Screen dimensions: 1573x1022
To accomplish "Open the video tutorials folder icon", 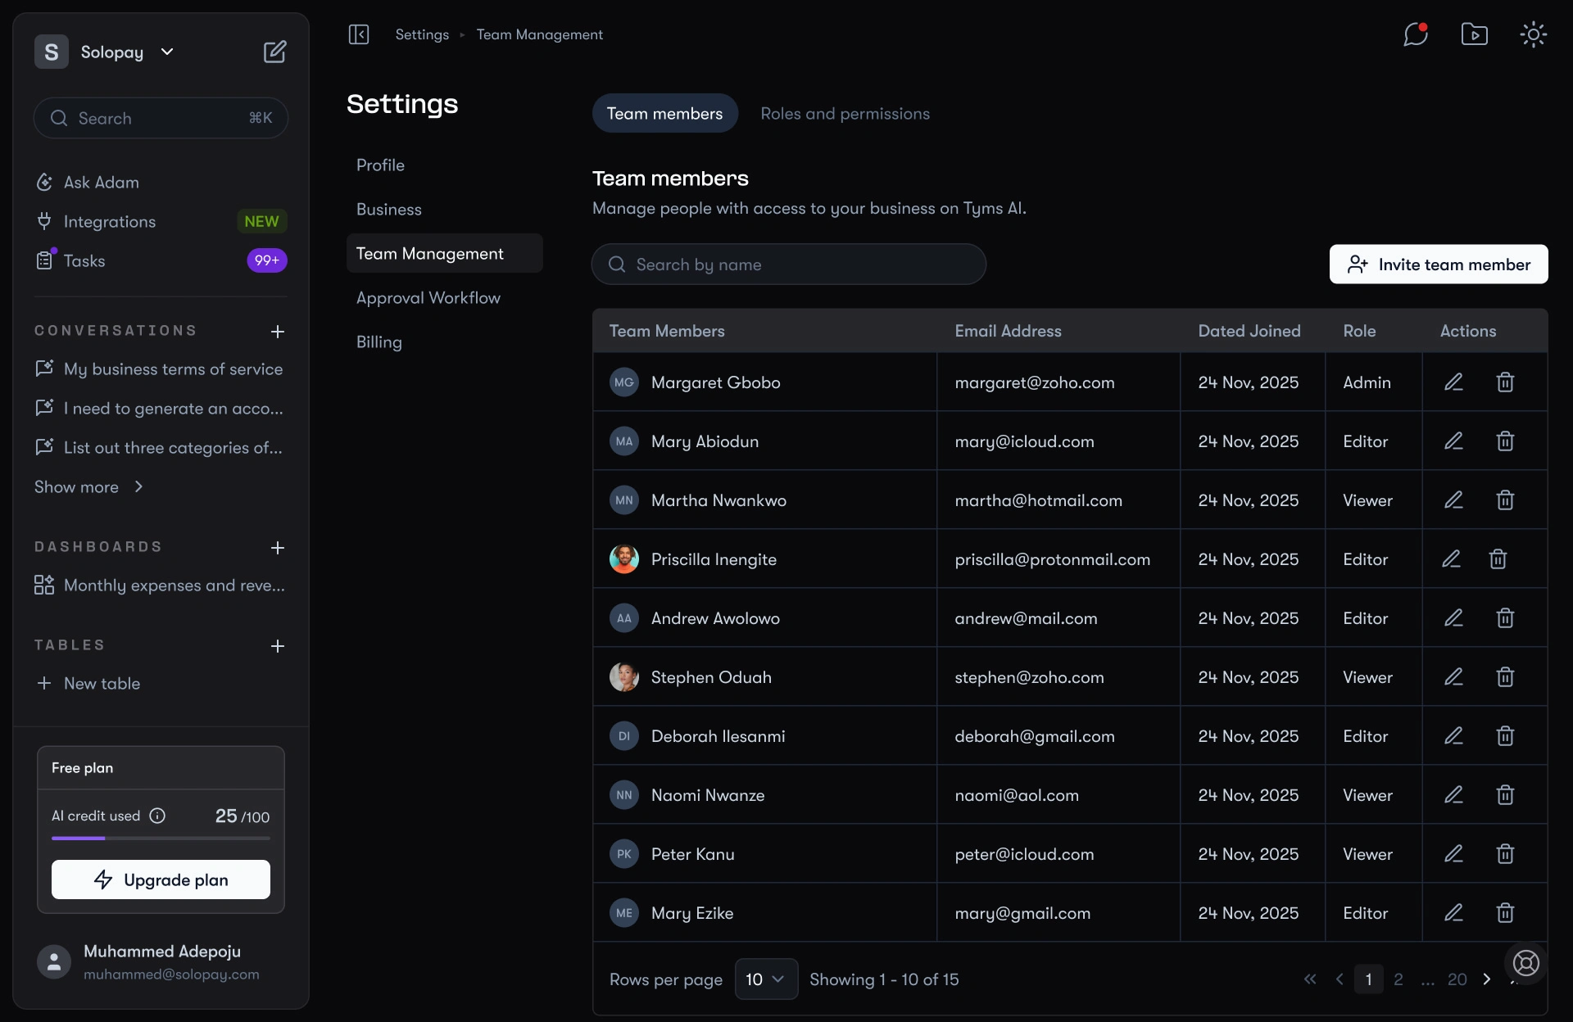I will click(1474, 34).
